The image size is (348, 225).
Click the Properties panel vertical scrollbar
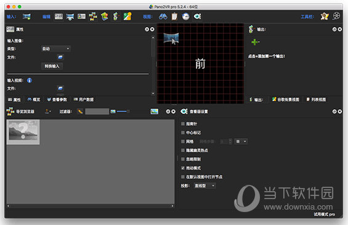click(x=153, y=49)
